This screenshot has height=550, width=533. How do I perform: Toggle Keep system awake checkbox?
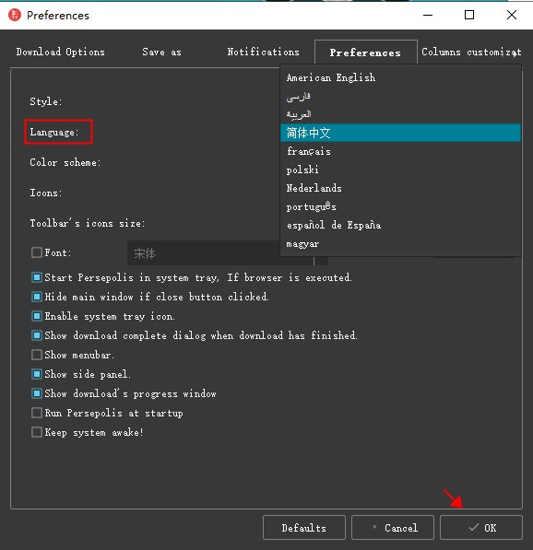pos(37,432)
